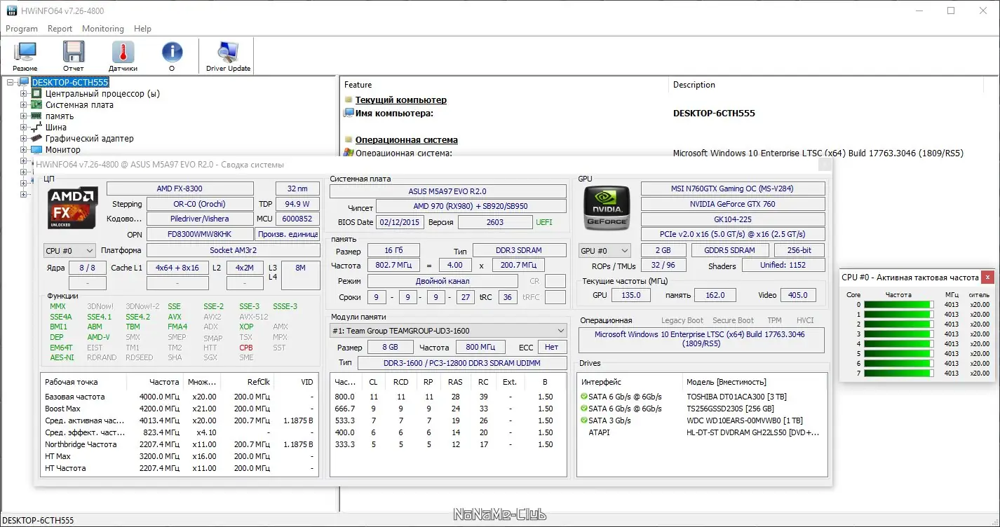Click the Отчет report toolbar icon
1000x527 pixels.
point(74,56)
